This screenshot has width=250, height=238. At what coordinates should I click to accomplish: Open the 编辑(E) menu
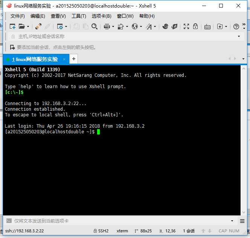coord(38,16)
